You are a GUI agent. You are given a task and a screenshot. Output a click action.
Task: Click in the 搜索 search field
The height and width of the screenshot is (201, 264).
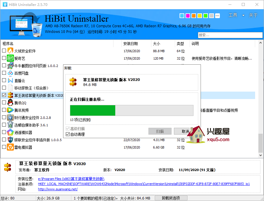(x=230, y=35)
